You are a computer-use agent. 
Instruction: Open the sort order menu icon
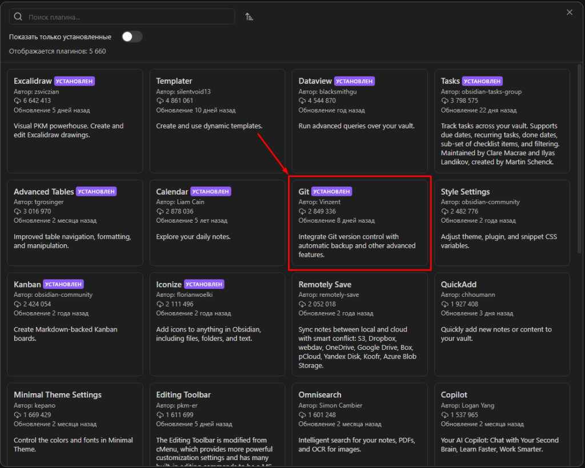click(249, 17)
